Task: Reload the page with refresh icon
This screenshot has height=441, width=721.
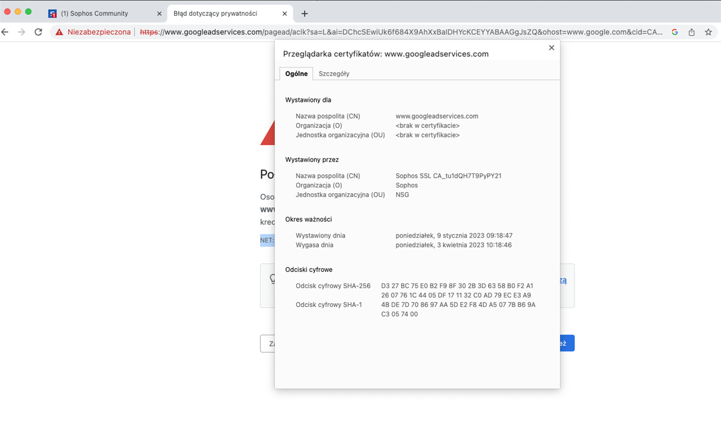Action: (38, 32)
